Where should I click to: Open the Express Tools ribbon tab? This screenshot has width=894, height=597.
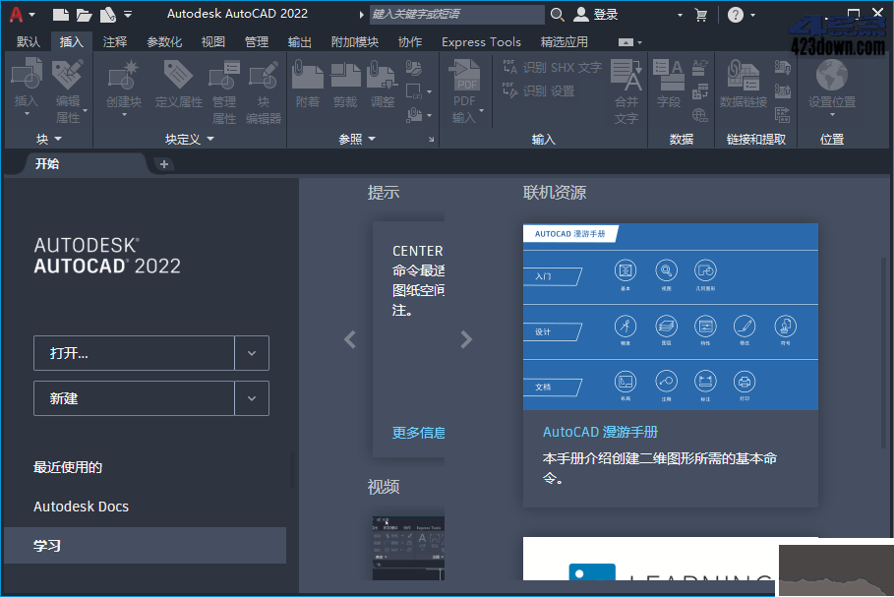tap(481, 42)
